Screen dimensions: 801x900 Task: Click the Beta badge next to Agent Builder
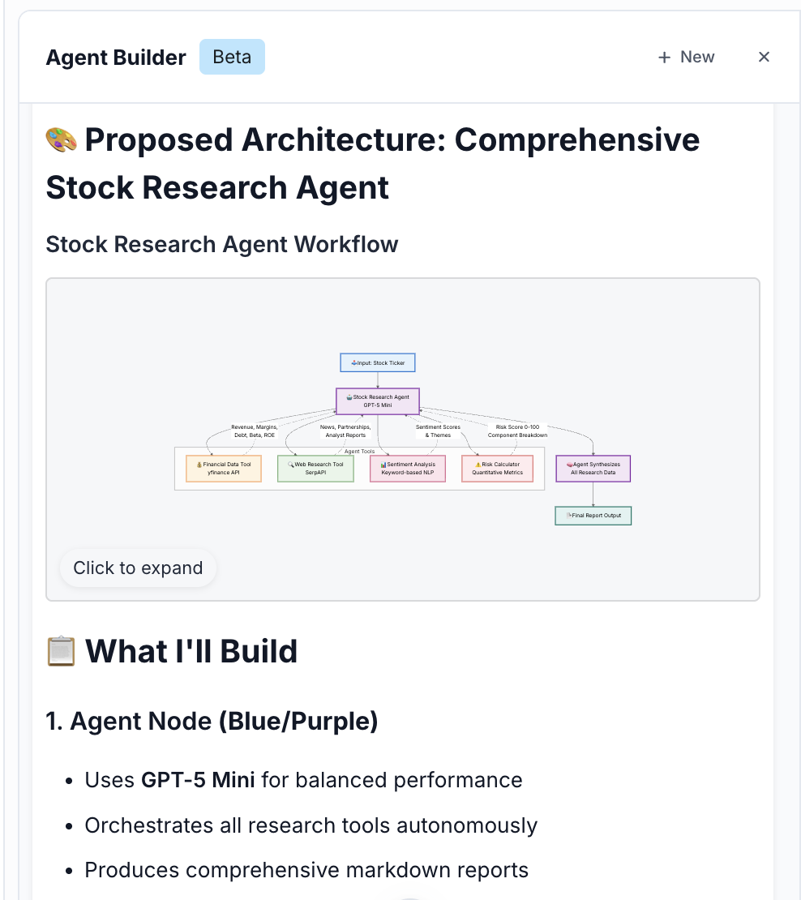[232, 56]
